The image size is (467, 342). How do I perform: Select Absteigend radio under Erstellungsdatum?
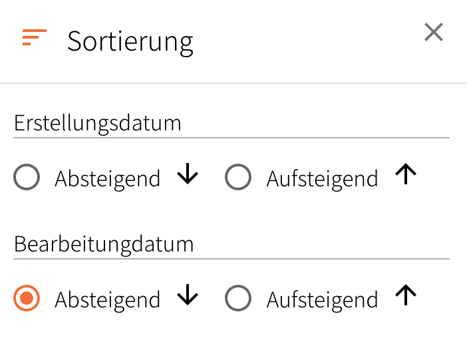[x=27, y=178]
